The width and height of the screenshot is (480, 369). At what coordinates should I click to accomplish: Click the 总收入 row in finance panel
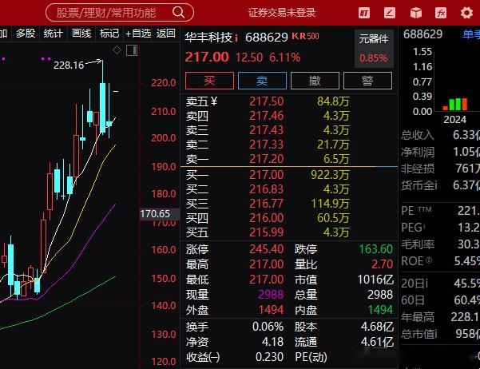[x=440, y=135]
